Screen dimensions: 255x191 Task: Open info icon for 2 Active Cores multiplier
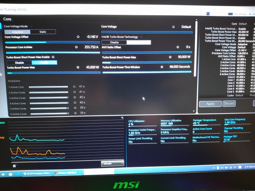coord(74,92)
